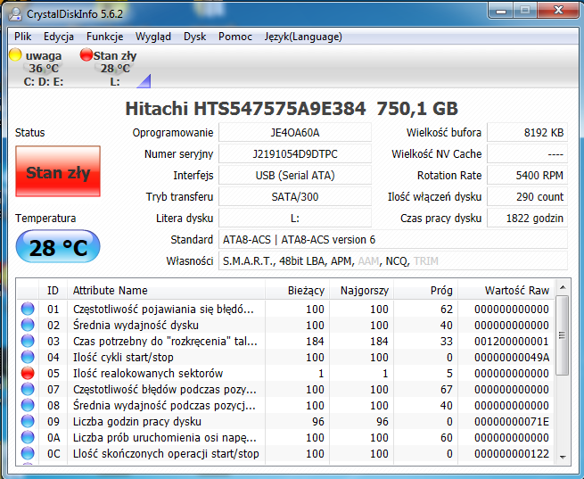The image size is (584, 479).
Task: Click the 'C: D: E:' drive letters label
Action: [x=44, y=81]
